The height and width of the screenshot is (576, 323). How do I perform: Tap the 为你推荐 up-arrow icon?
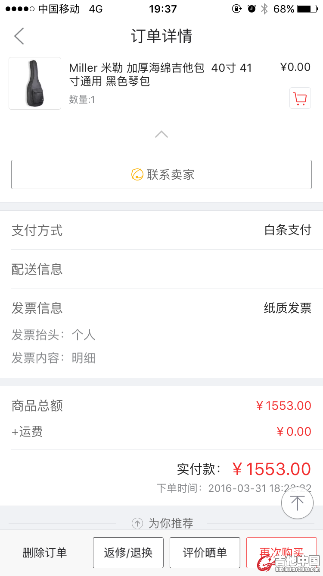137,523
